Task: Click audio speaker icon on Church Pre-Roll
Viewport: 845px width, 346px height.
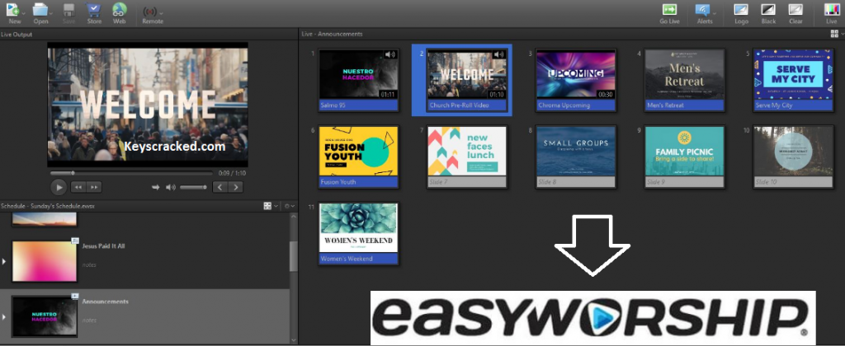Action: (x=498, y=54)
